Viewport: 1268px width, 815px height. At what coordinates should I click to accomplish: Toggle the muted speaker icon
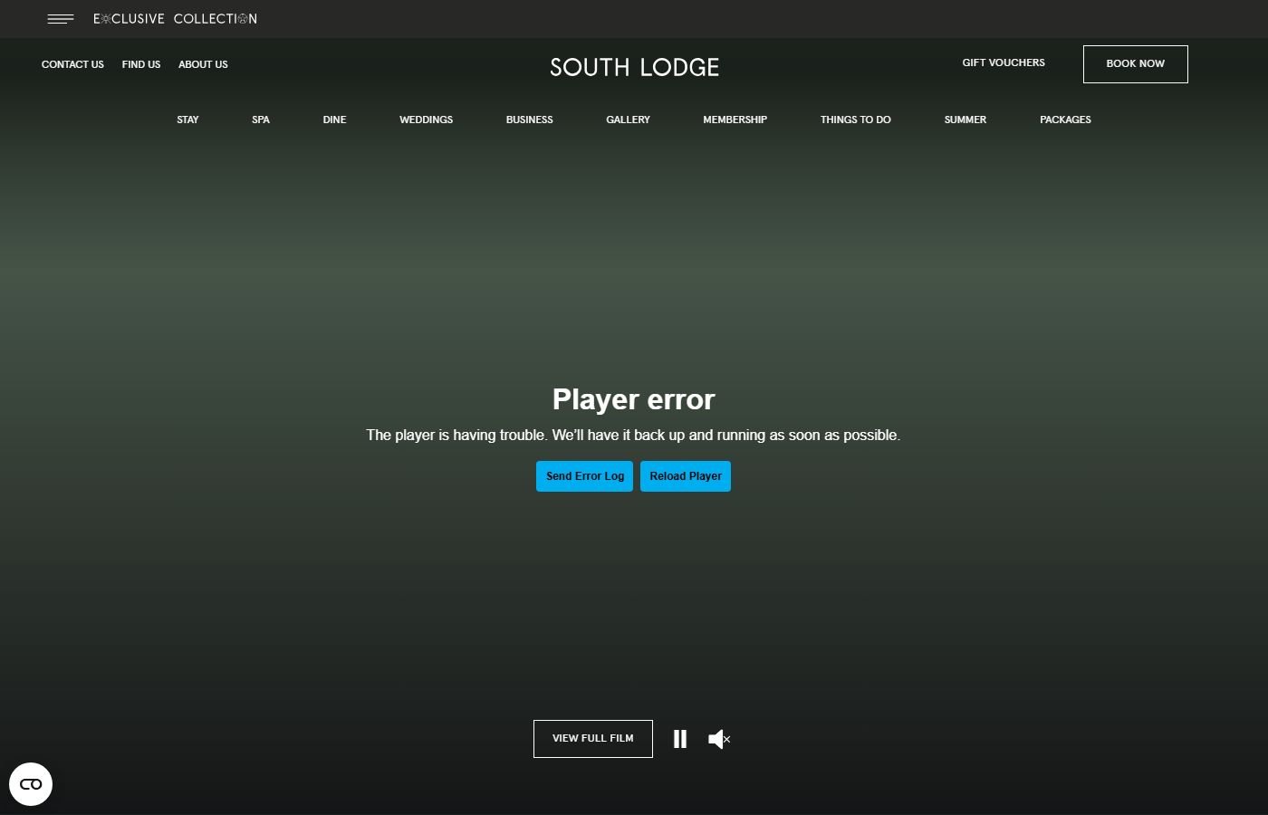(719, 739)
